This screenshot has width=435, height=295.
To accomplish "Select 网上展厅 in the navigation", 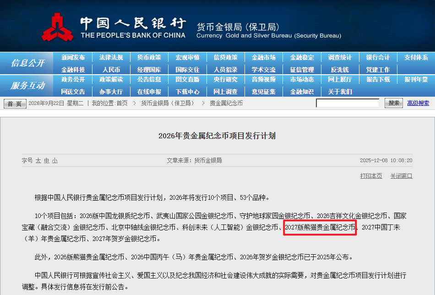I will (x=340, y=79).
